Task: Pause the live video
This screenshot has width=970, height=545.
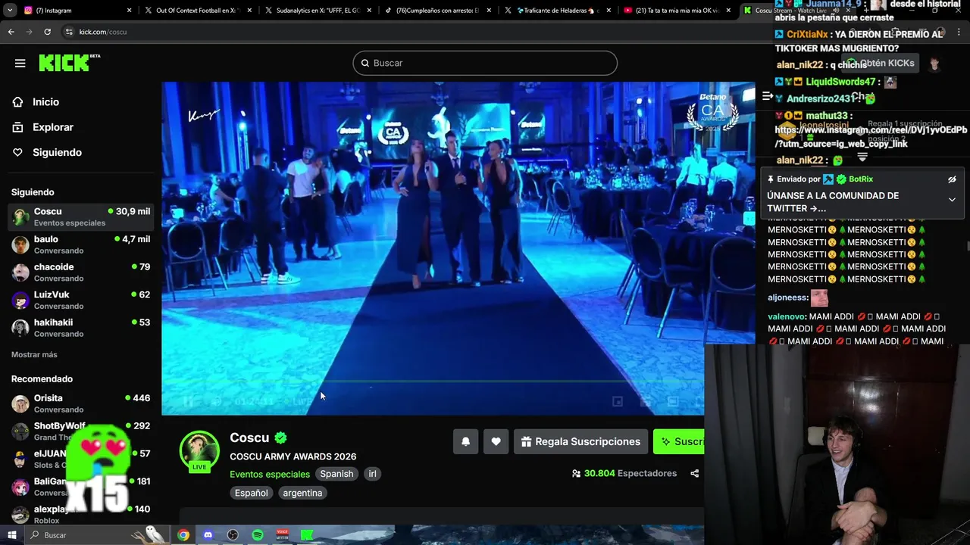Action: tap(188, 401)
